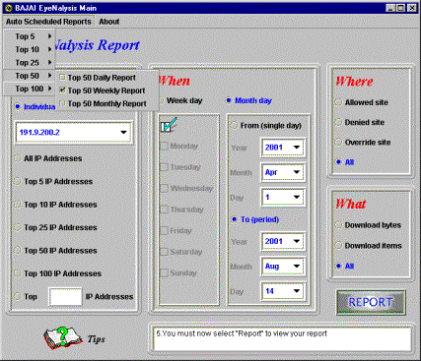The image size is (421, 361).
Task: Click the blue checkmark week-day icon
Action: coord(169,125)
